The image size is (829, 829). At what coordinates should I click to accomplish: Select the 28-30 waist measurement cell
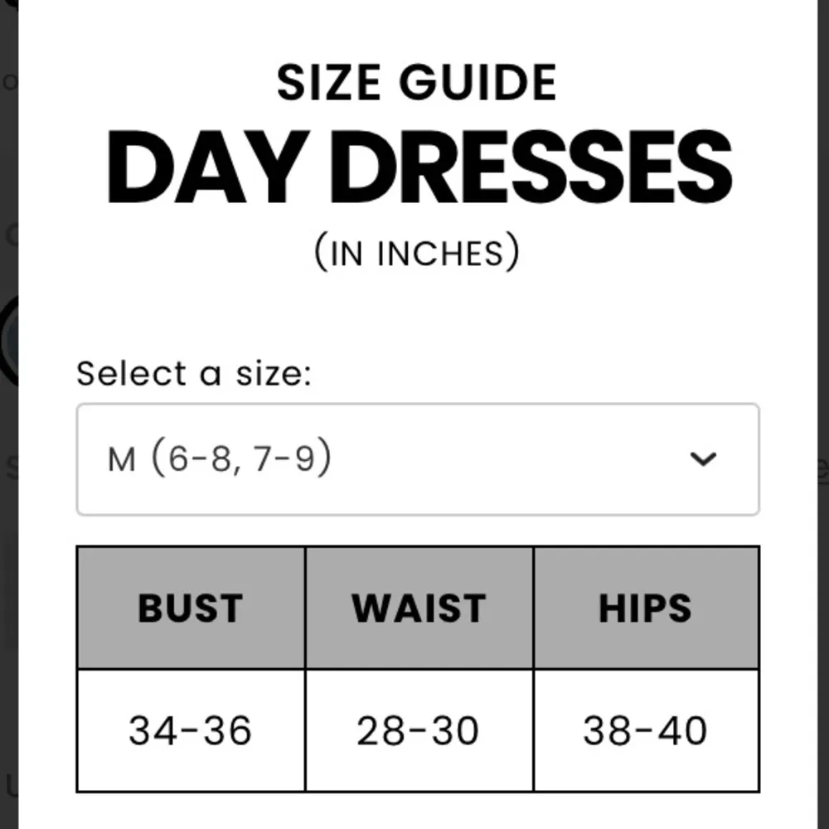pos(419,730)
